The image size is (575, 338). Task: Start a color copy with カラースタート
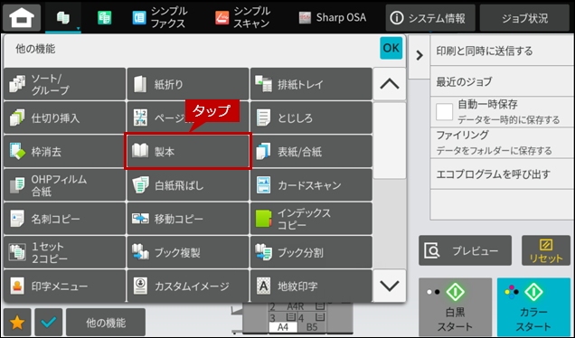pos(533,307)
